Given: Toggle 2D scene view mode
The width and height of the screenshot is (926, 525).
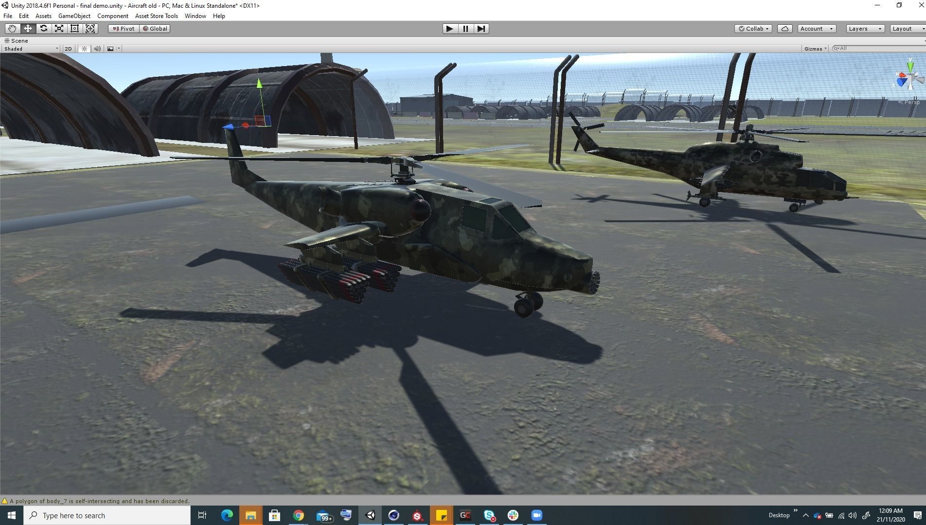Looking at the screenshot, I should [68, 49].
